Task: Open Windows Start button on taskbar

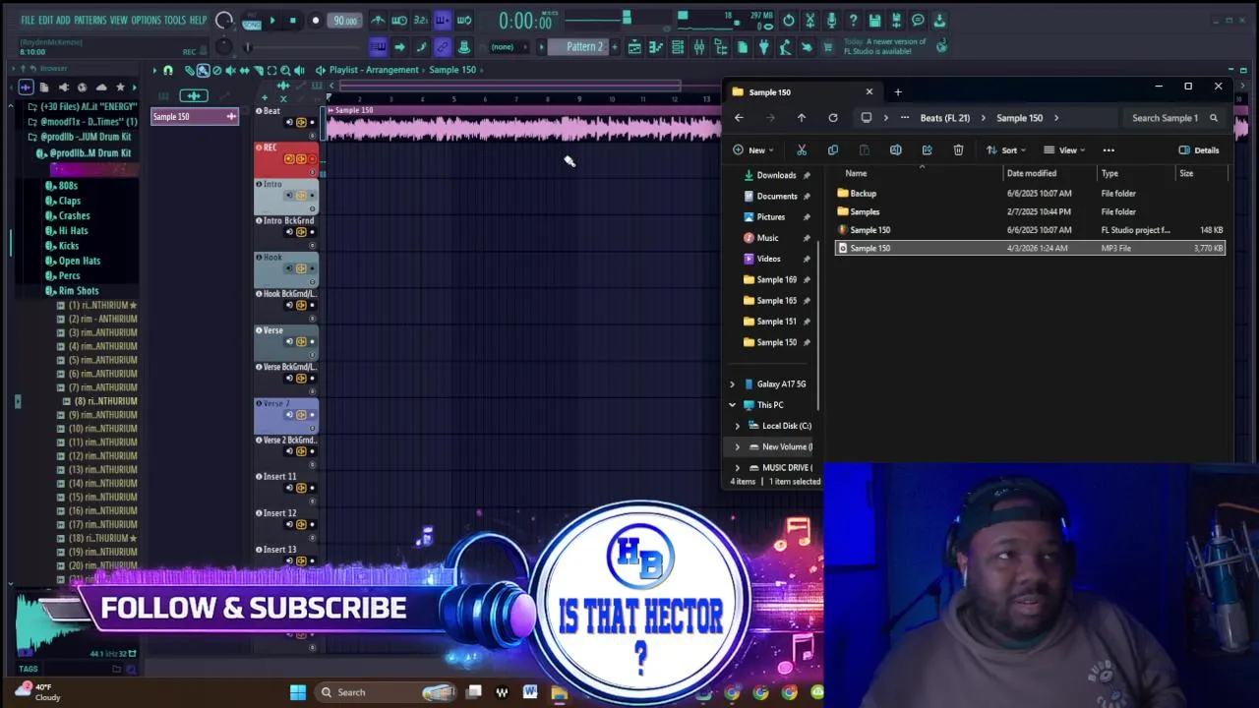Action: tap(298, 692)
